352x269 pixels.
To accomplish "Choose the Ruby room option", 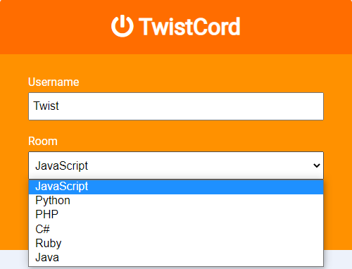I will [x=176, y=243].
